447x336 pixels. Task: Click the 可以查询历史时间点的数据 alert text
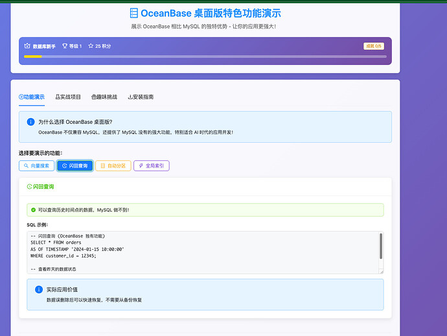click(84, 210)
